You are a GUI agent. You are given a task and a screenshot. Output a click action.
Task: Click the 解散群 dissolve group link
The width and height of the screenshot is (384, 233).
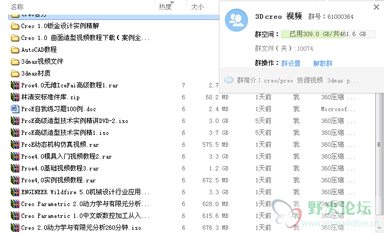(323, 64)
